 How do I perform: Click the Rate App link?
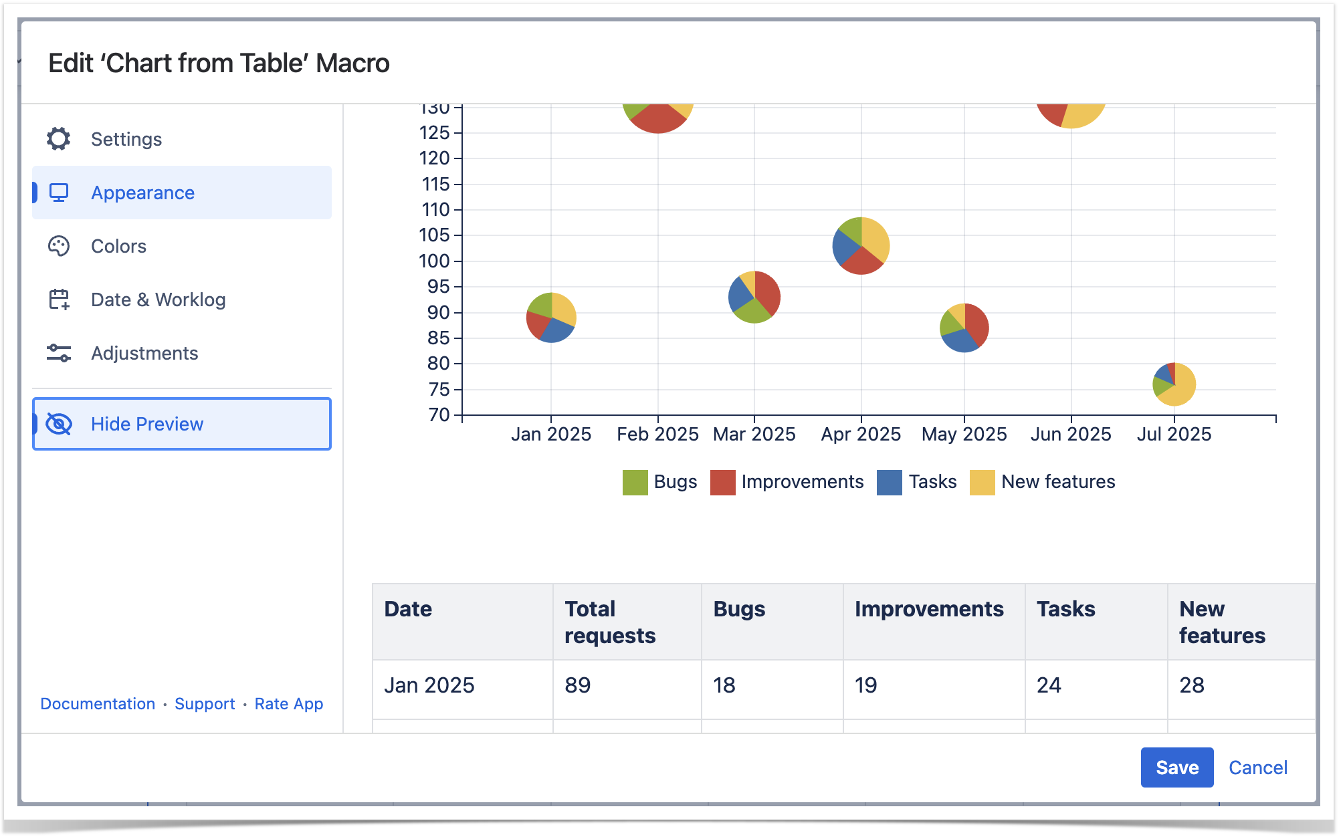289,704
